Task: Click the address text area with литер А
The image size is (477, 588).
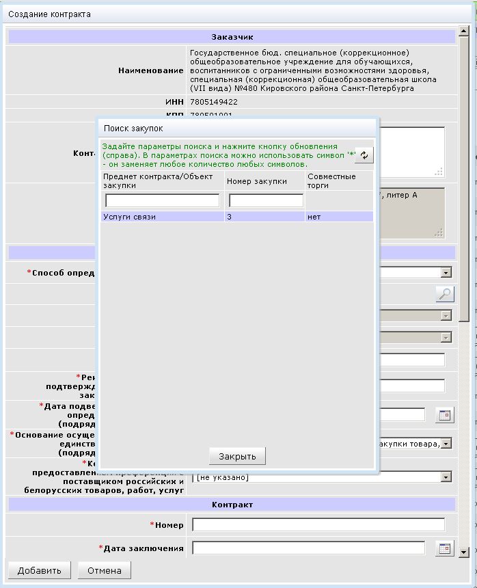Action: [412, 213]
